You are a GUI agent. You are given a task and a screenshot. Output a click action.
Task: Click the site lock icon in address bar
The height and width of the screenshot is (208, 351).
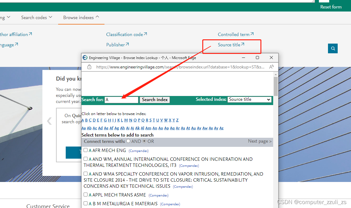click(x=89, y=67)
